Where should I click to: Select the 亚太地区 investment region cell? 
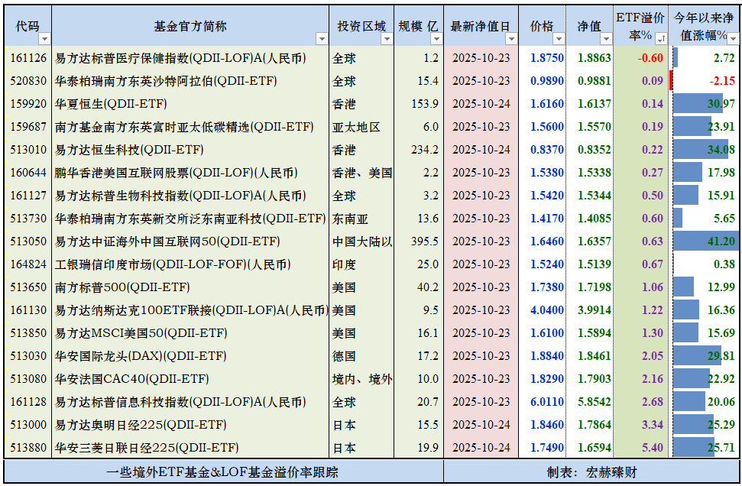(x=361, y=127)
